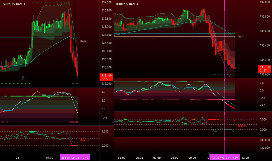Click the -2.0 oscillator scale value

(x=104, y=118)
